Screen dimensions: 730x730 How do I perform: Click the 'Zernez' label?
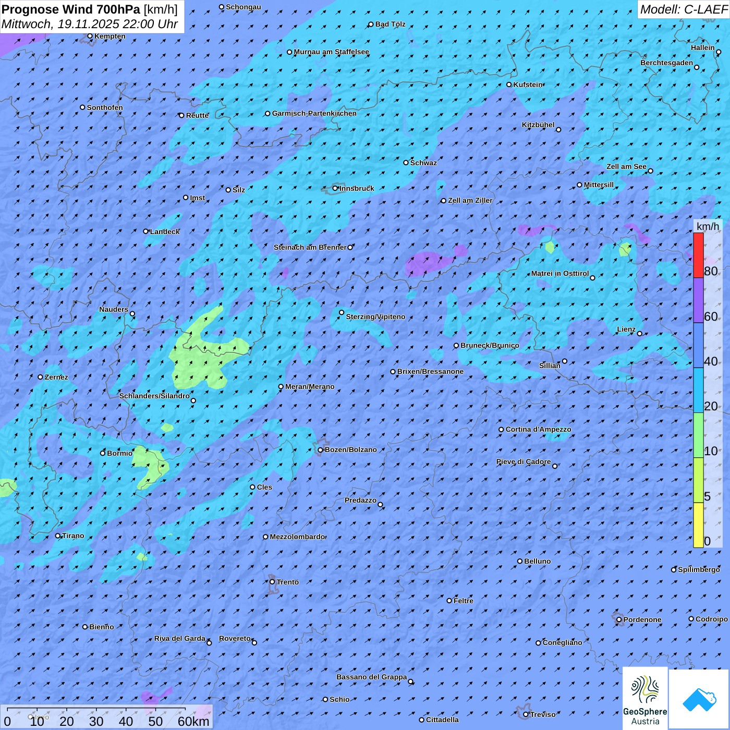pyautogui.click(x=56, y=377)
